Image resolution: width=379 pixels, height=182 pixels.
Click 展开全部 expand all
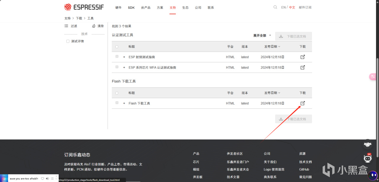(x=262, y=35)
